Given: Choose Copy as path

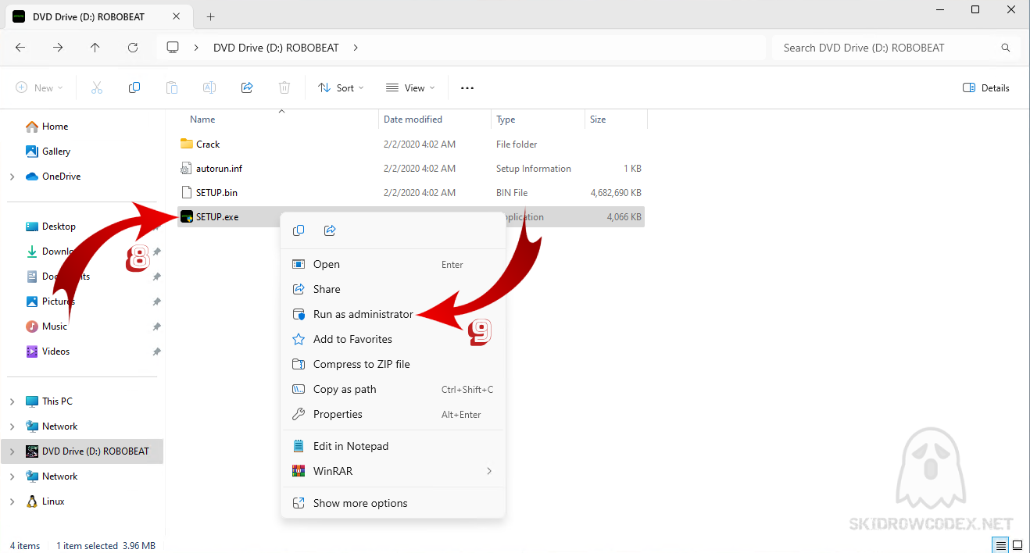Looking at the screenshot, I should [393, 389].
